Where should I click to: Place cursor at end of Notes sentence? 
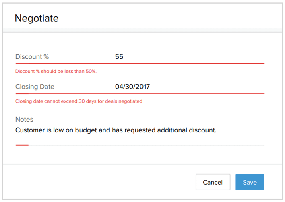217,130
